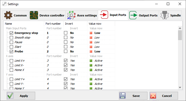Switch to the Output Ports tab
The height and width of the screenshot is (101, 186).
(x=144, y=15)
